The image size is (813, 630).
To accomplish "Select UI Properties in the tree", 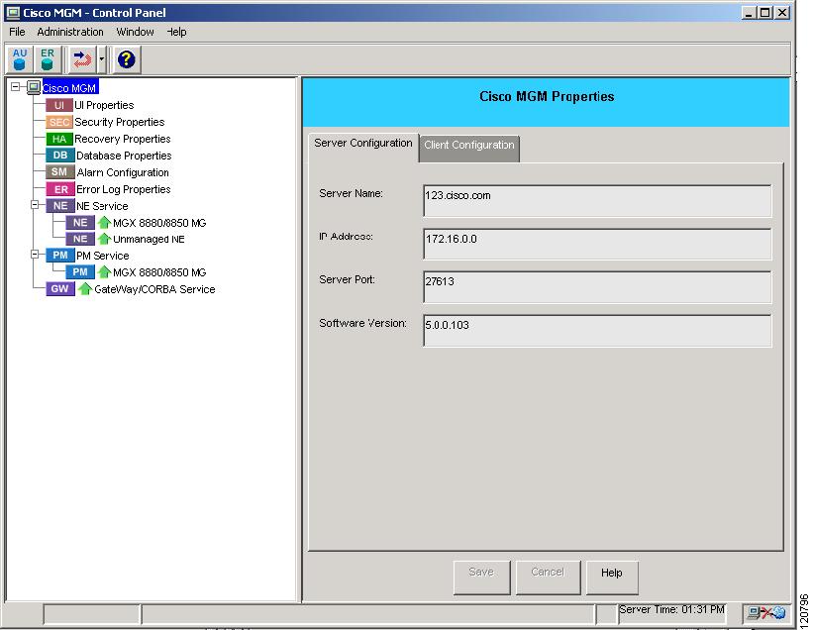I will point(104,105).
